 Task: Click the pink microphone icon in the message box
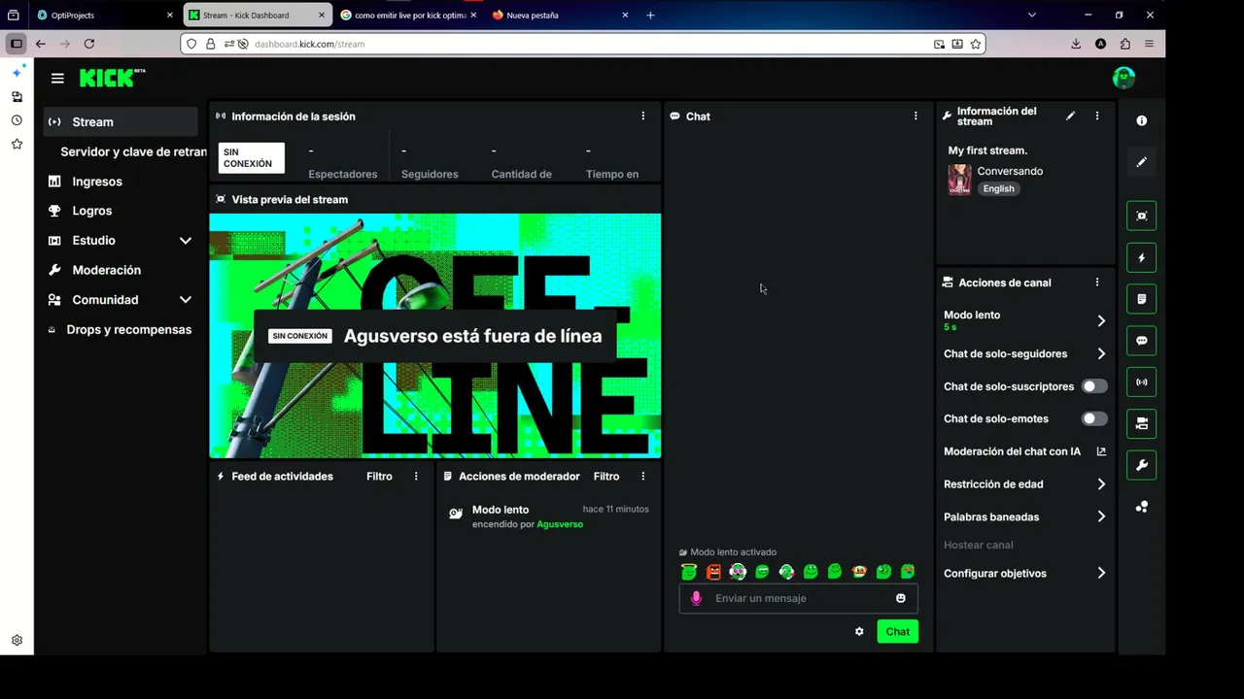pos(696,598)
